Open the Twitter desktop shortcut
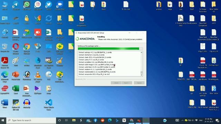Image resolution: width=221 pixels, height=124 pixels. [x=49, y=6]
